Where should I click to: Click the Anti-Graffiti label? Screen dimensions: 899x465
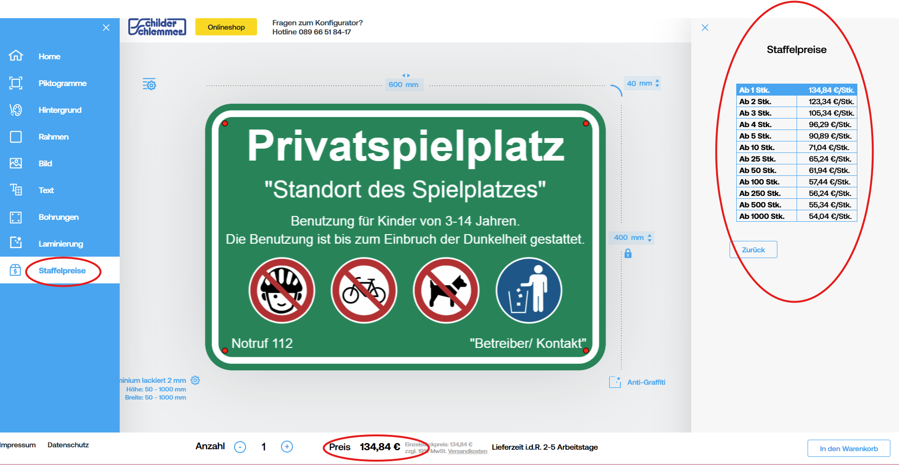click(x=646, y=382)
